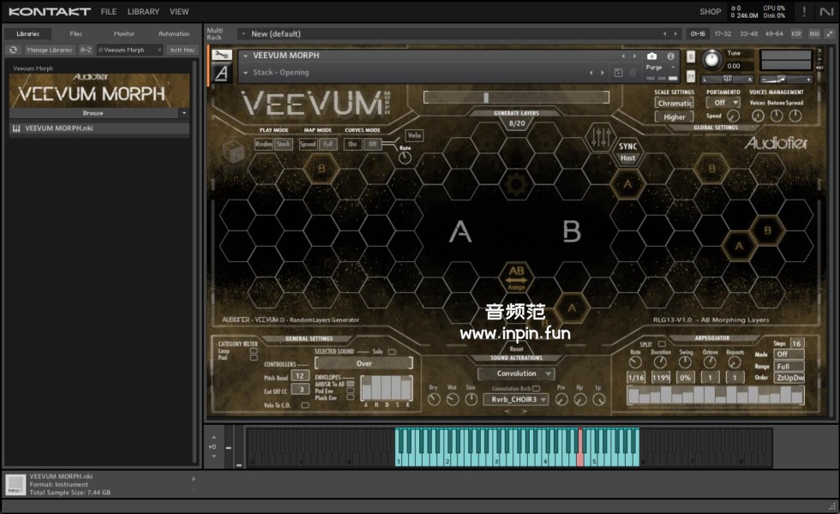Toggle AHDSR To All checkbox

click(350, 384)
